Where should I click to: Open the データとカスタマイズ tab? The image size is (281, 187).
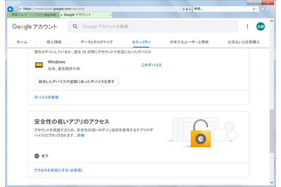[97, 42]
